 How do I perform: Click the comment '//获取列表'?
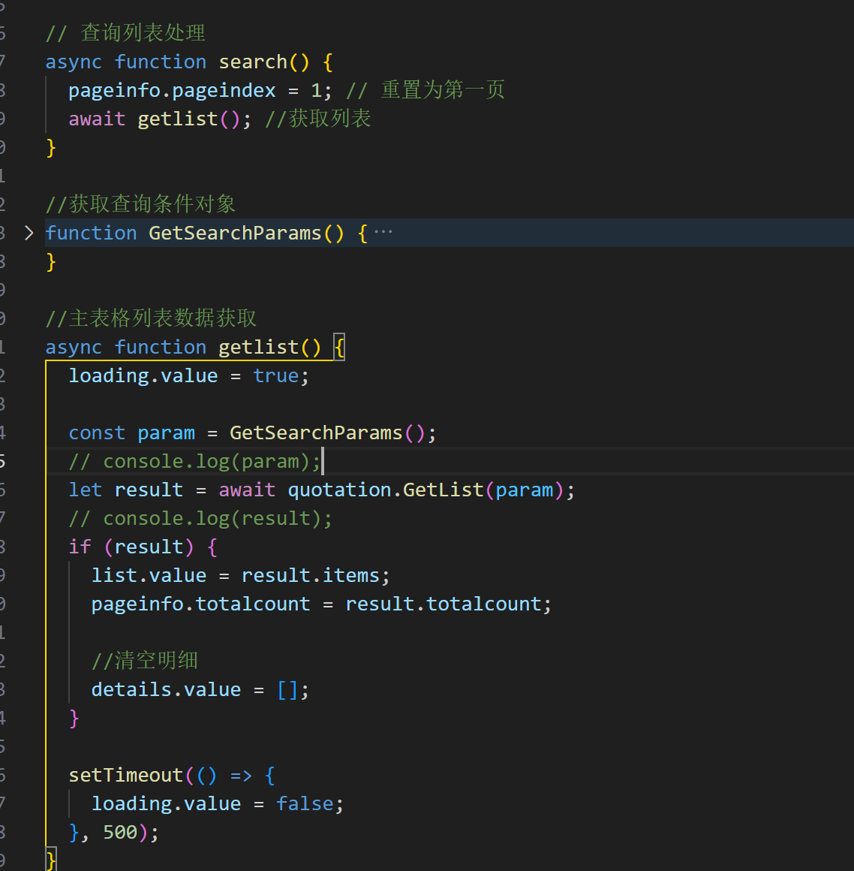coord(317,119)
